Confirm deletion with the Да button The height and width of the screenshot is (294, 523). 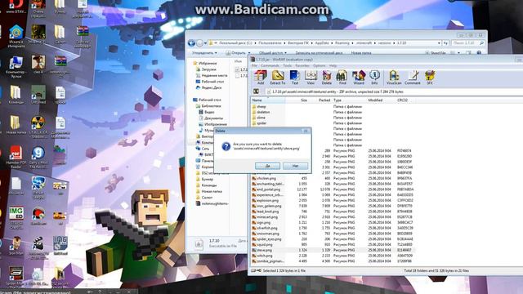pos(267,166)
